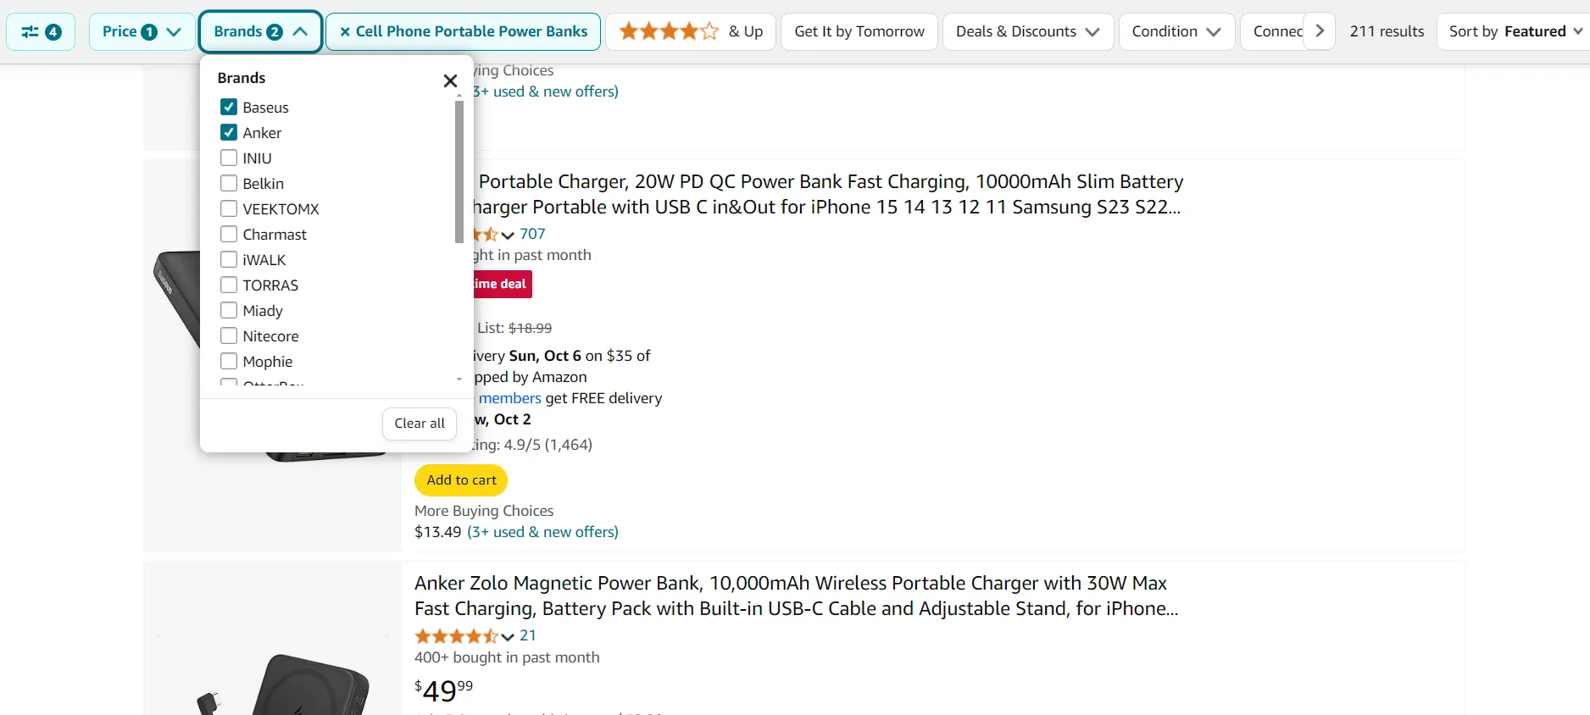This screenshot has width=1590, height=715.
Task: Expand the Condition filter dropdown
Action: click(x=1176, y=32)
